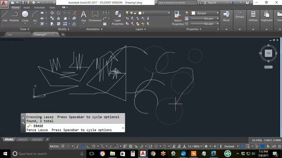Toggle Ortho mode in status bar
This screenshot has height=158, width=282.
coord(88,146)
